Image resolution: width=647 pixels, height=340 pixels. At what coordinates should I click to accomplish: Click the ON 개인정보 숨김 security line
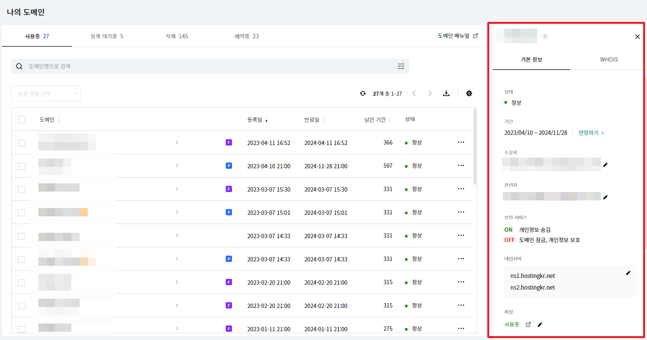(528, 230)
